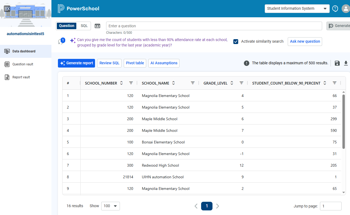Screen dimensions: 350x215
Task: Collapse the sidebar navigation menu icon
Action: pyautogui.click(x=7, y=9)
